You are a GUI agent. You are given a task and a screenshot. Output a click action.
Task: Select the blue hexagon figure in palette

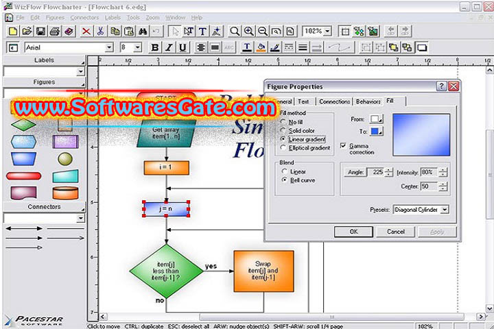(x=23, y=142)
